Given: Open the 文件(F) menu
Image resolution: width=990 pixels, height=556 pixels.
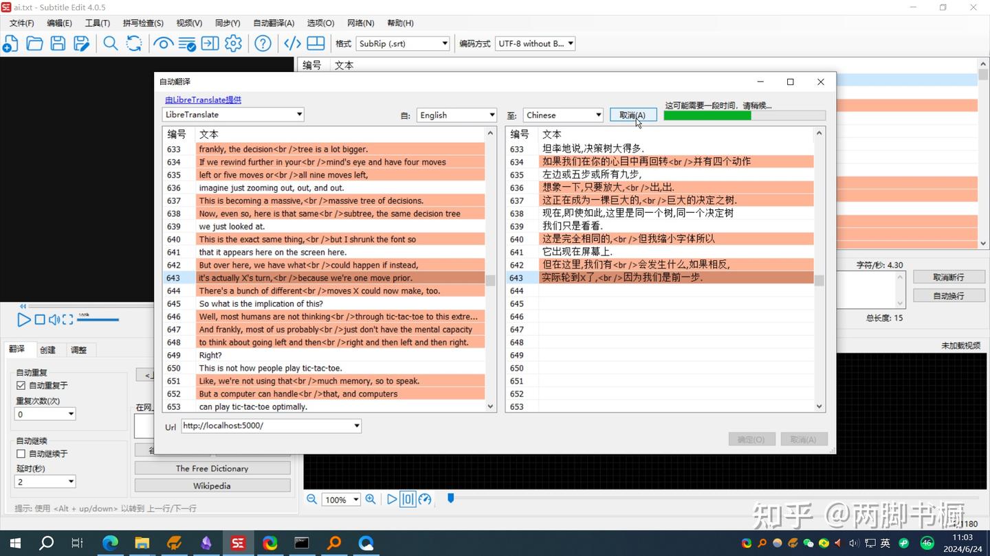Looking at the screenshot, I should (21, 23).
